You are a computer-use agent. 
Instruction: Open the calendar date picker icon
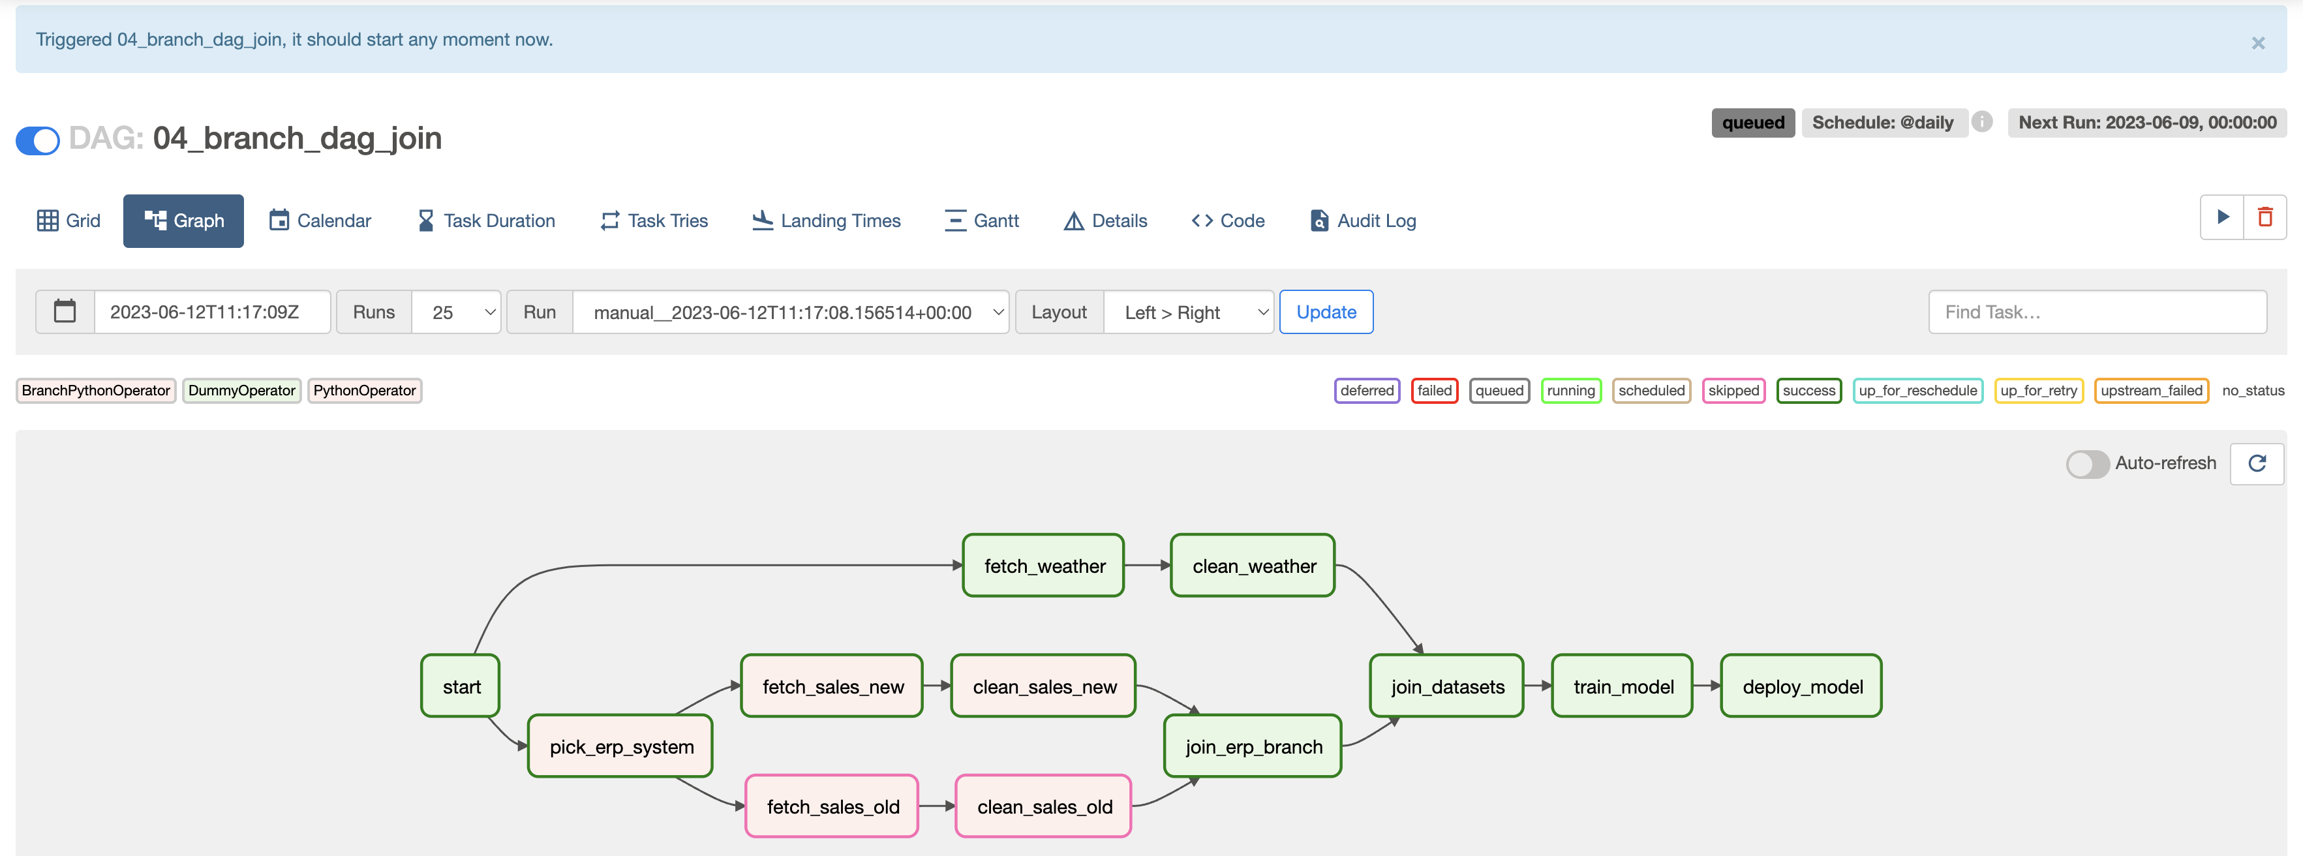click(65, 312)
